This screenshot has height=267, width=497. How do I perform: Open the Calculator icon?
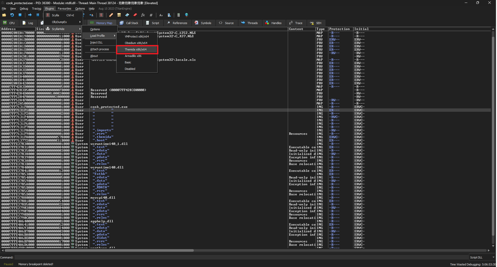[178, 15]
